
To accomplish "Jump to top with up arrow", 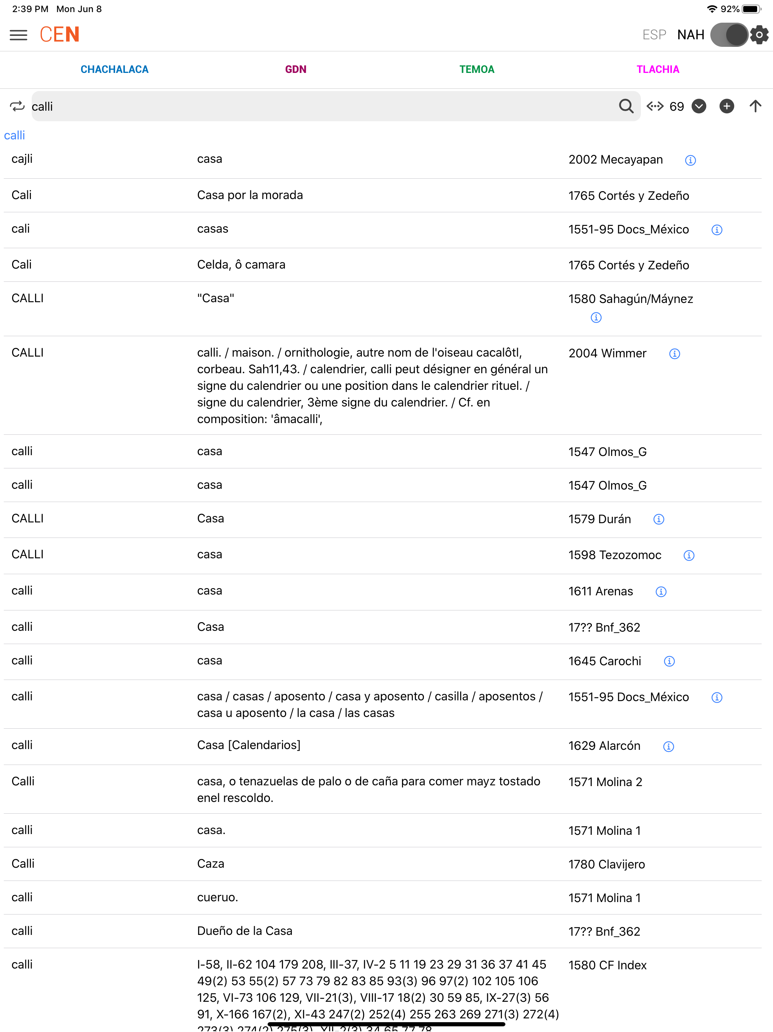I will tap(755, 107).
